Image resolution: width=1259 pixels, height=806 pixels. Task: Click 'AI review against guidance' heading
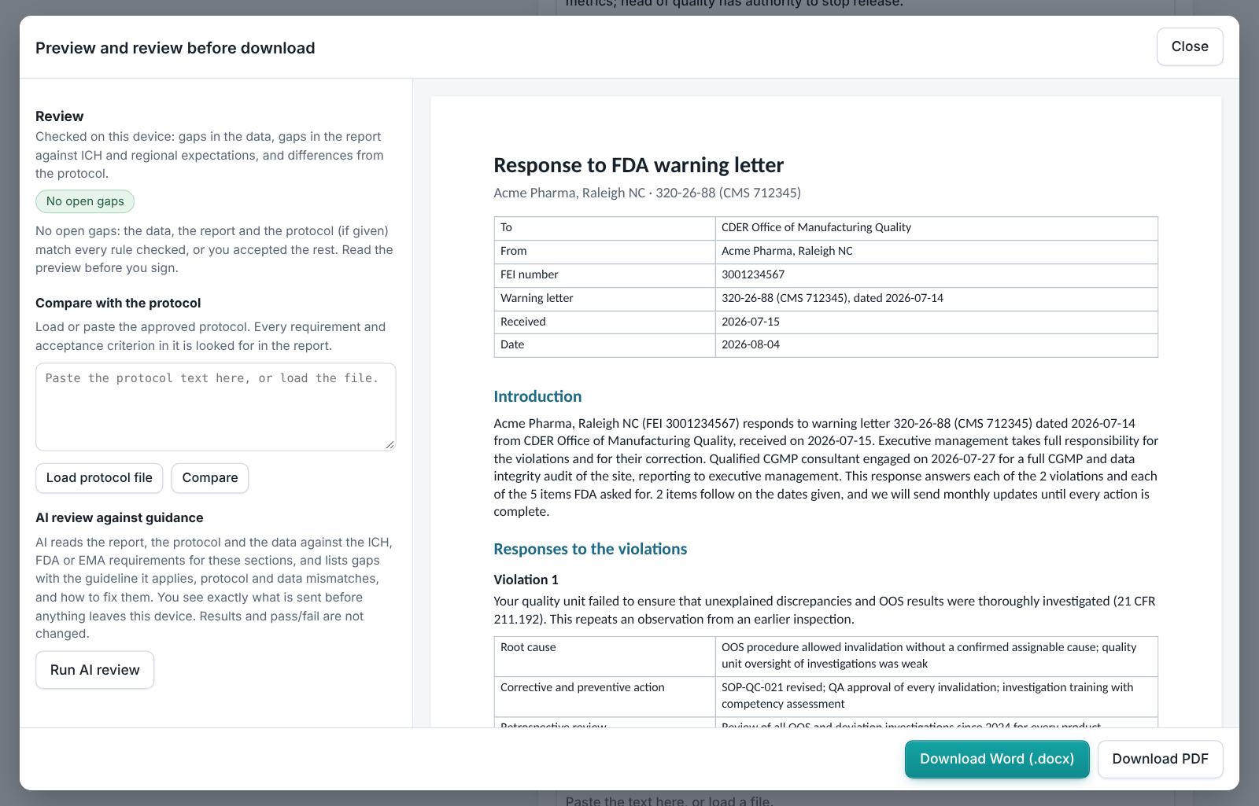tap(120, 517)
